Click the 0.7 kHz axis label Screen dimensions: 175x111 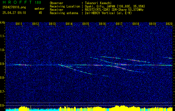2,92
